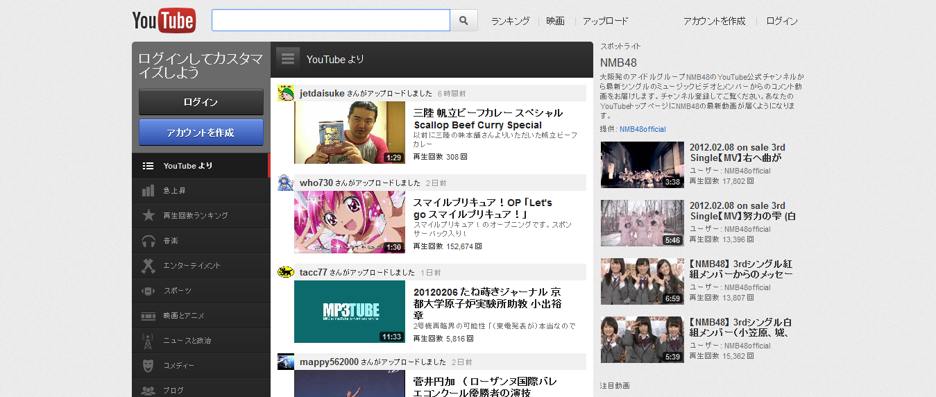Click the 注目動画 section label
This screenshot has width=936, height=397.
pos(615,385)
